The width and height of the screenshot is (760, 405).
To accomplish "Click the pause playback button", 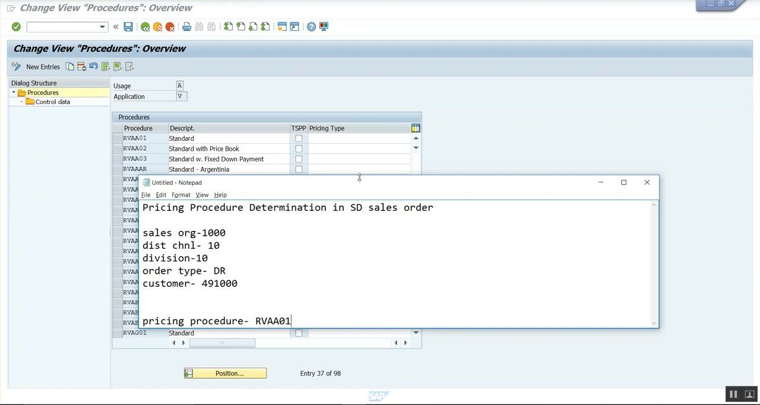I will coord(733,394).
